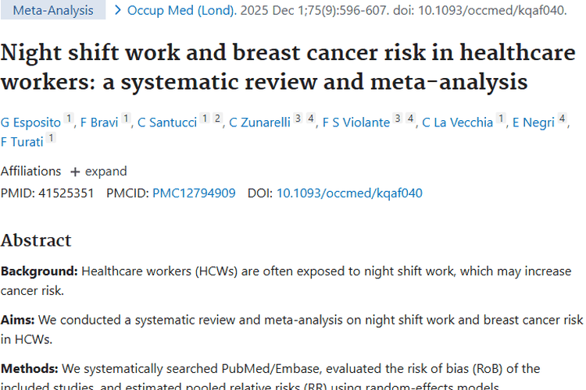
Task: Open author F Turati's link
Action: [21, 141]
